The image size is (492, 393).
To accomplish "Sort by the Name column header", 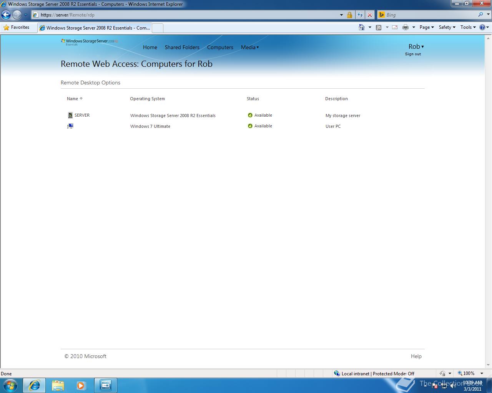I will pos(75,99).
